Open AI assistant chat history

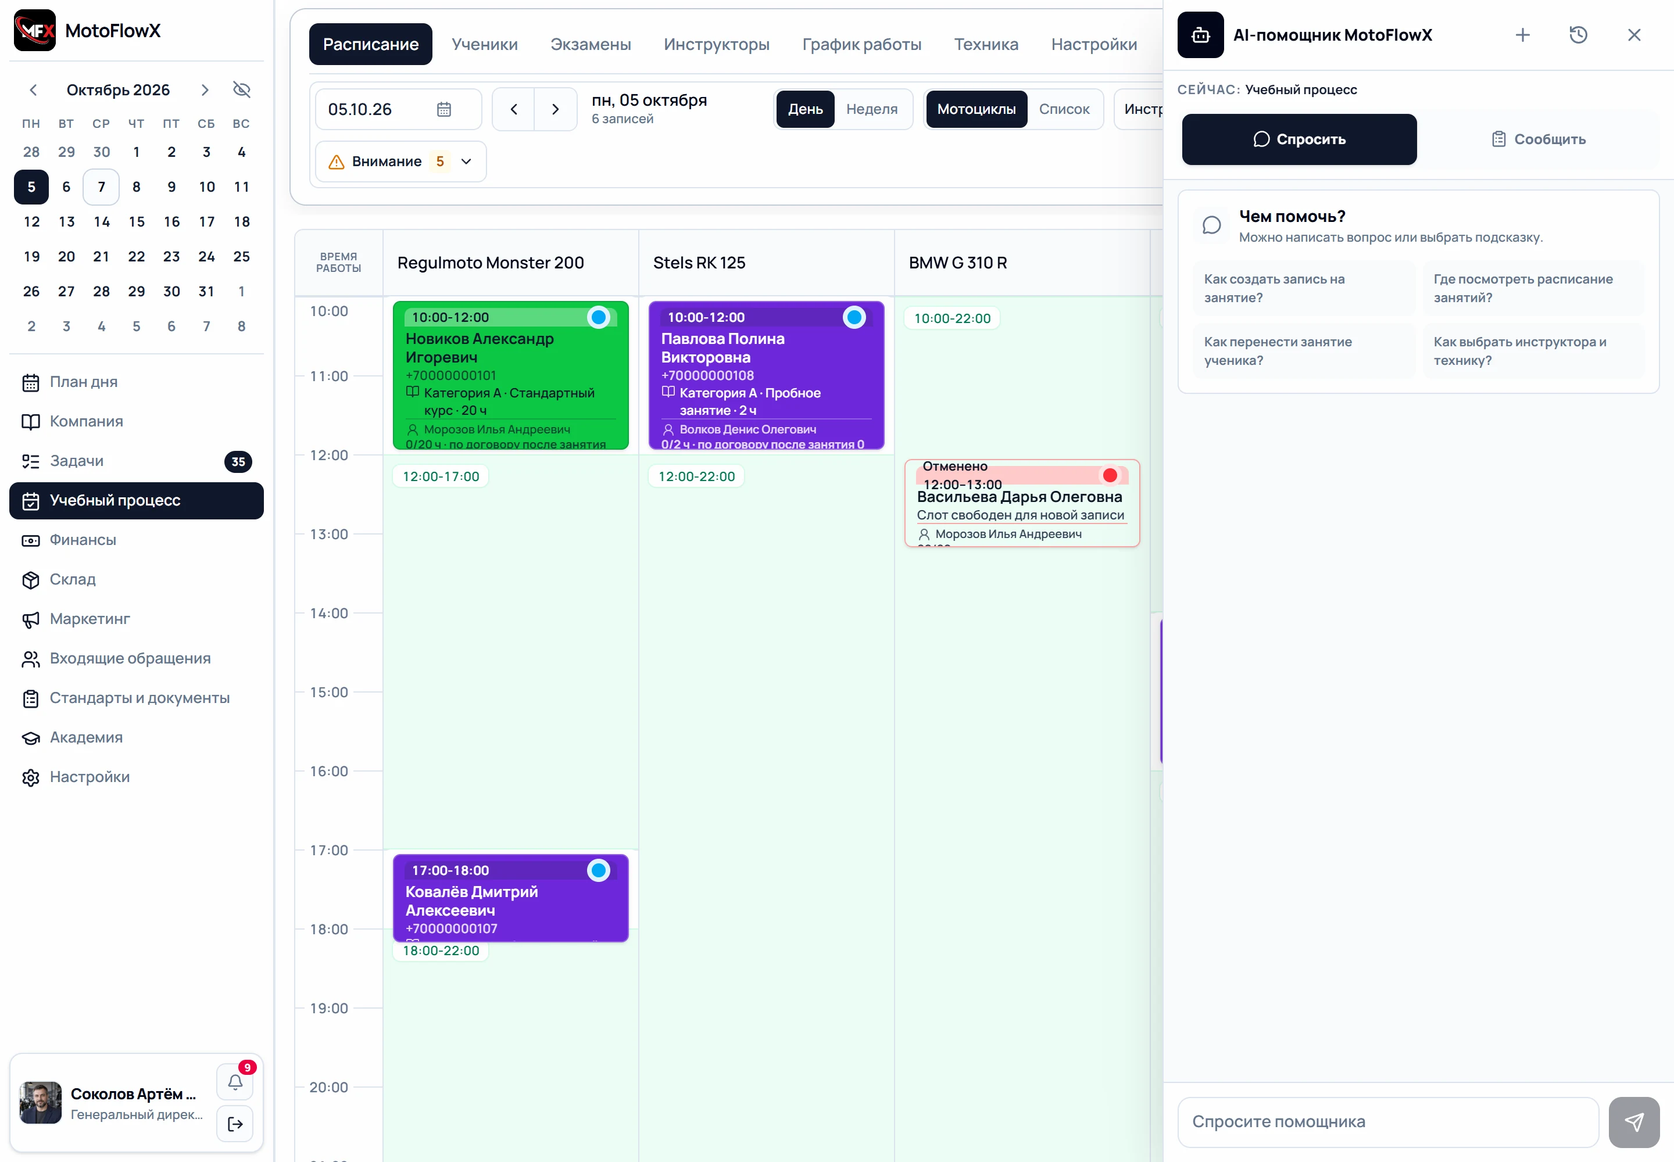[1578, 35]
